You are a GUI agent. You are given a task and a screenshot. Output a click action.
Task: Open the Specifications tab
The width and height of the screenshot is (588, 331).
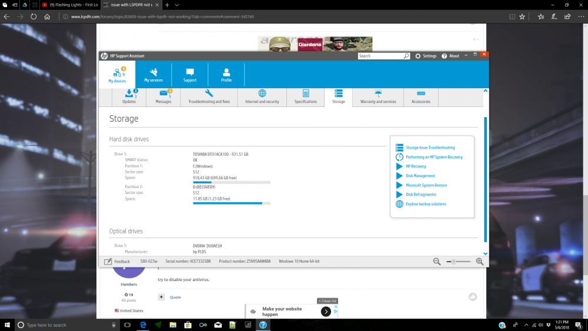306,97
